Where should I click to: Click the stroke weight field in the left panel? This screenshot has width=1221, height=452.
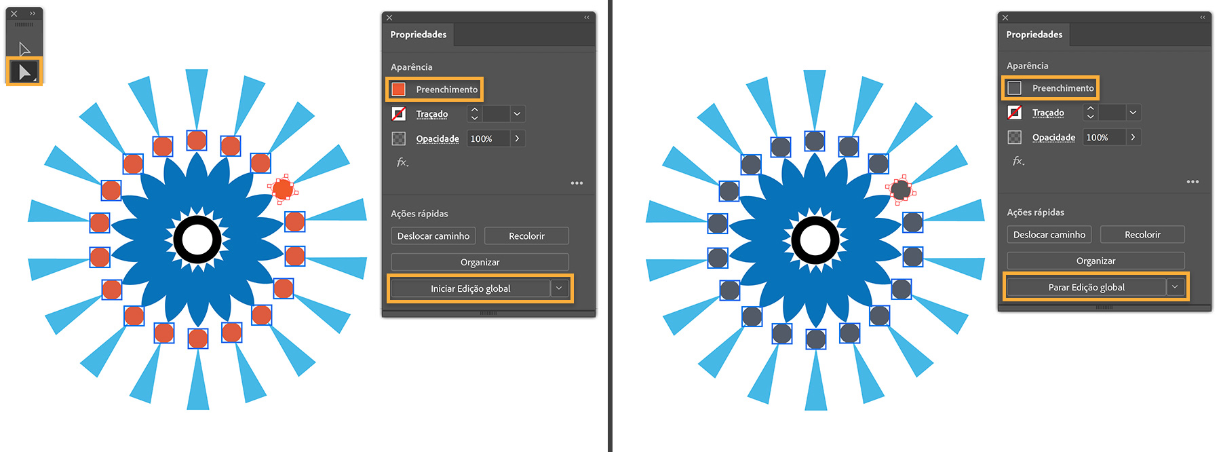pyautogui.click(x=496, y=113)
